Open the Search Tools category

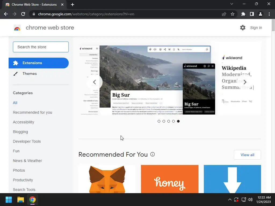click(24, 190)
